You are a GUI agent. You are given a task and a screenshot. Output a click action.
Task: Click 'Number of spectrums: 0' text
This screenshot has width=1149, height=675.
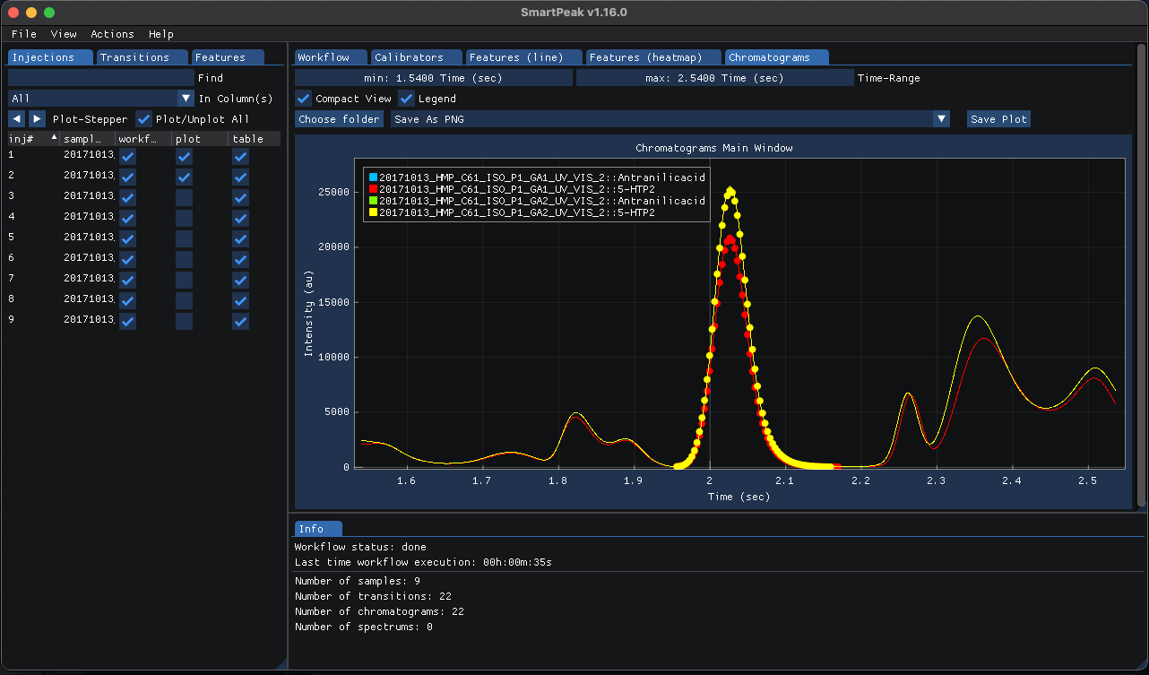[x=363, y=627]
